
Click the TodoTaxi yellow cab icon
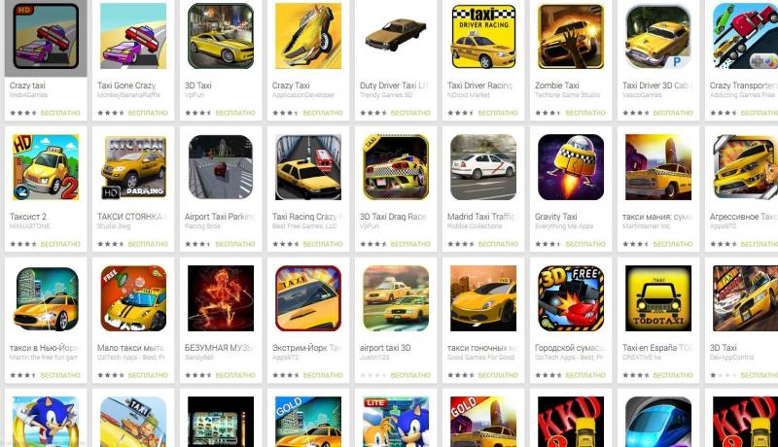pyautogui.click(x=658, y=297)
